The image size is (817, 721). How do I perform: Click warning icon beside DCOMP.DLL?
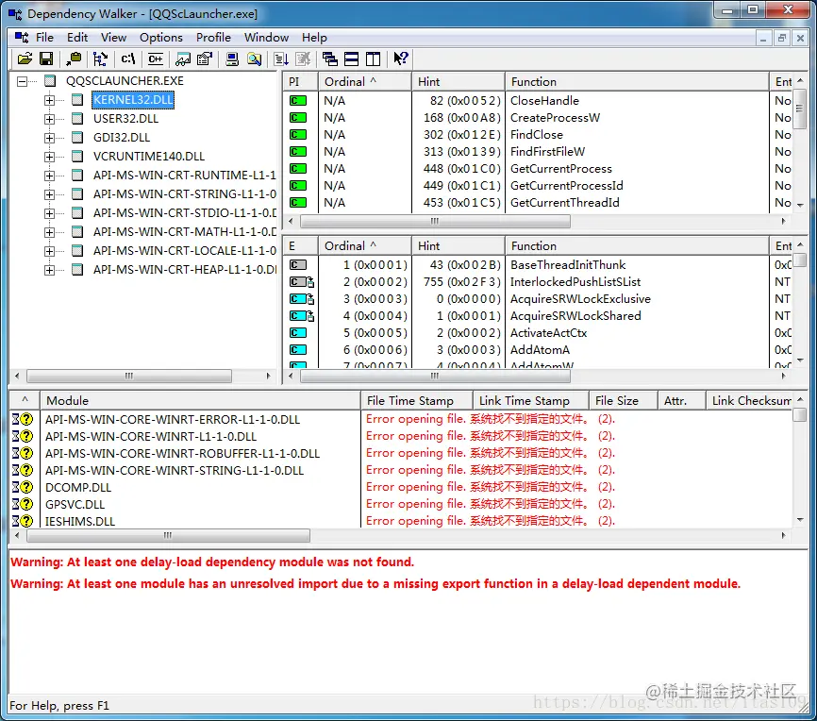[x=23, y=487]
